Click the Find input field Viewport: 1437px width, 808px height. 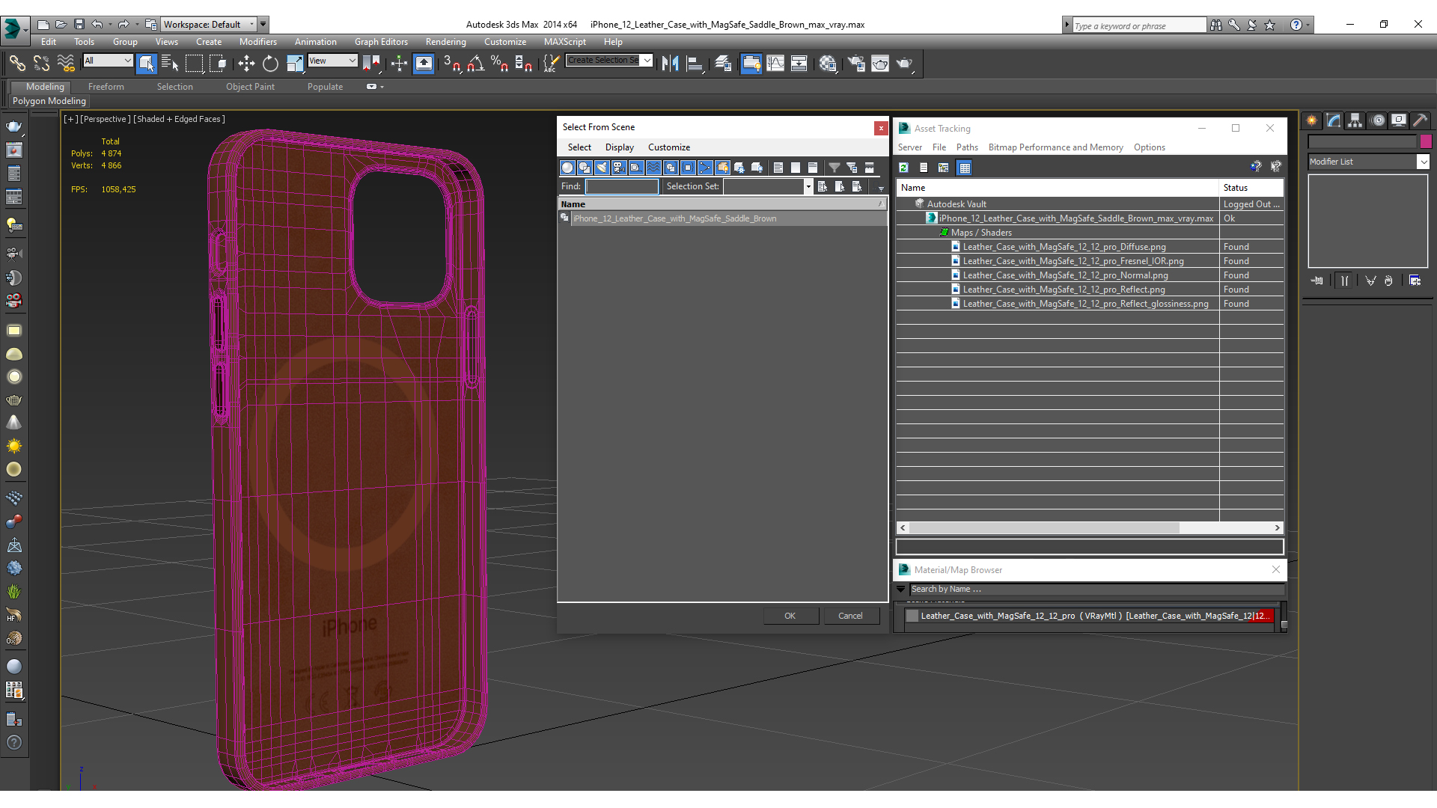[x=621, y=186]
